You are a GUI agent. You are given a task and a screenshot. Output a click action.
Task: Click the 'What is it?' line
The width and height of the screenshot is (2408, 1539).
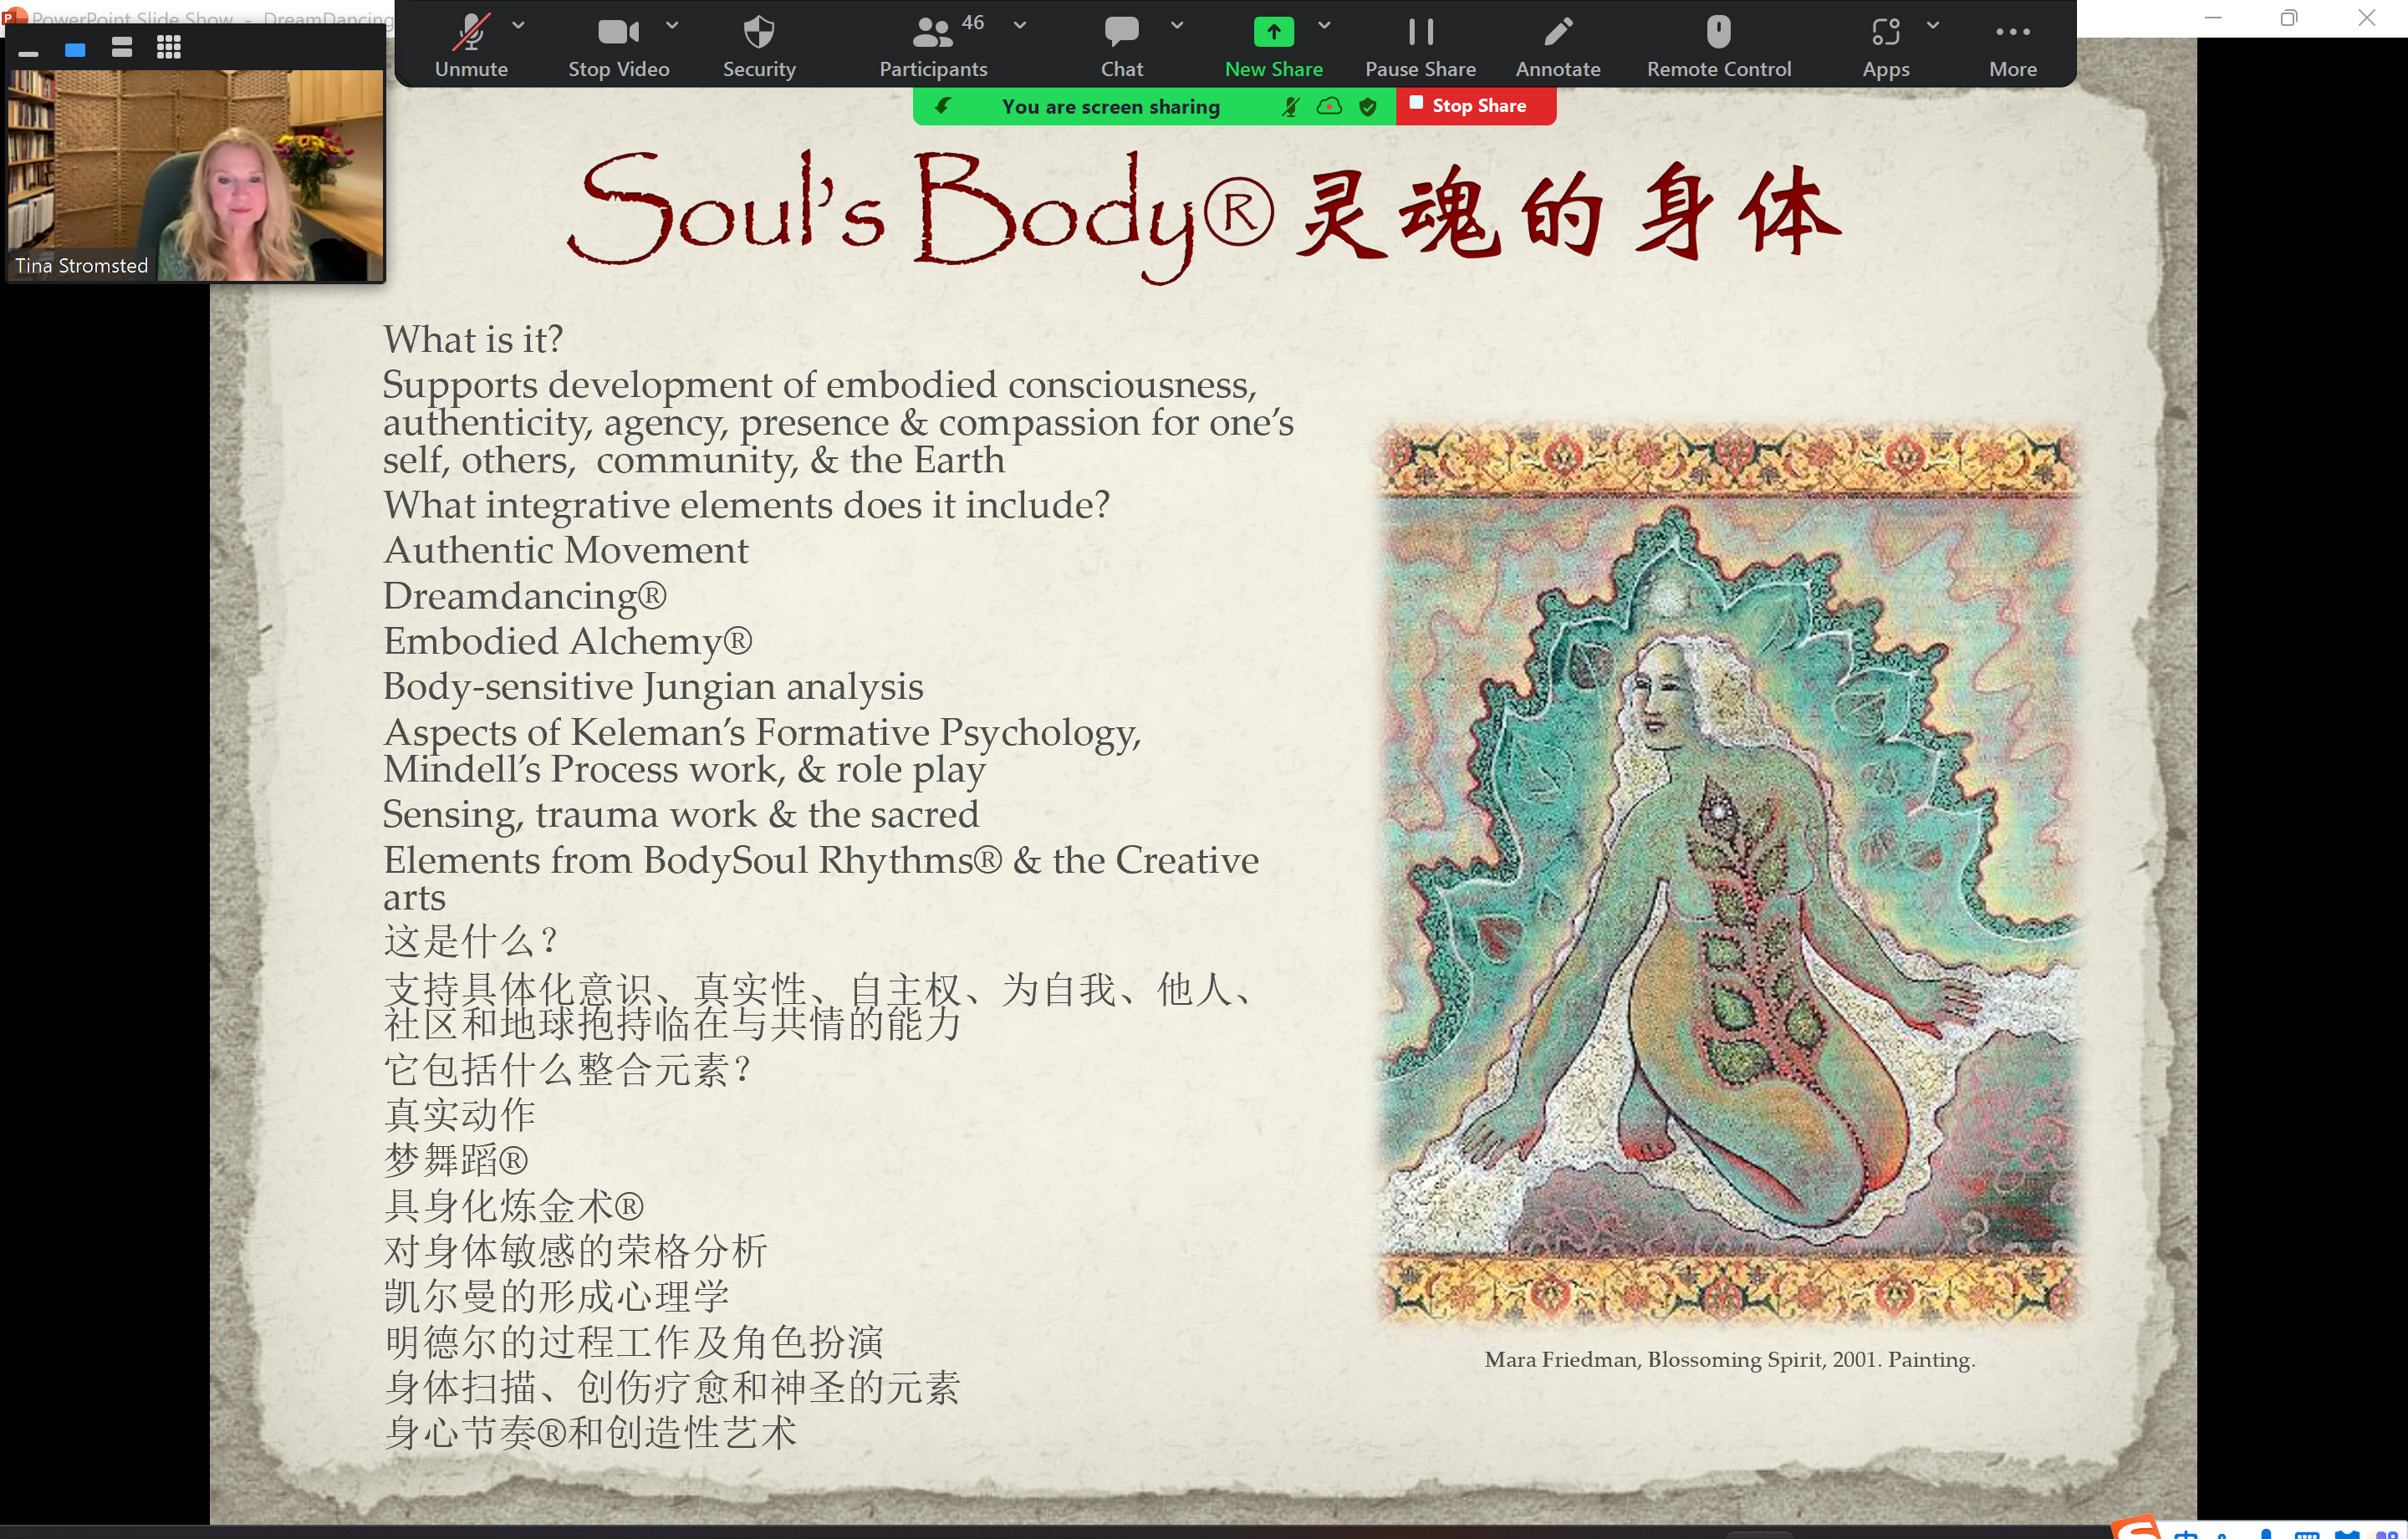473,340
